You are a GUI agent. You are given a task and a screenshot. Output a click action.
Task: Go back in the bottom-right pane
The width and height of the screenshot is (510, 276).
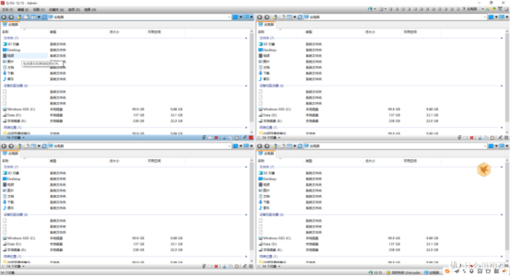[260, 146]
